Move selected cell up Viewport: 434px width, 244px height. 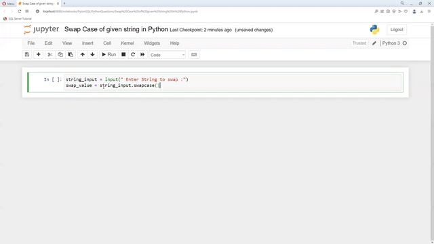pos(83,54)
